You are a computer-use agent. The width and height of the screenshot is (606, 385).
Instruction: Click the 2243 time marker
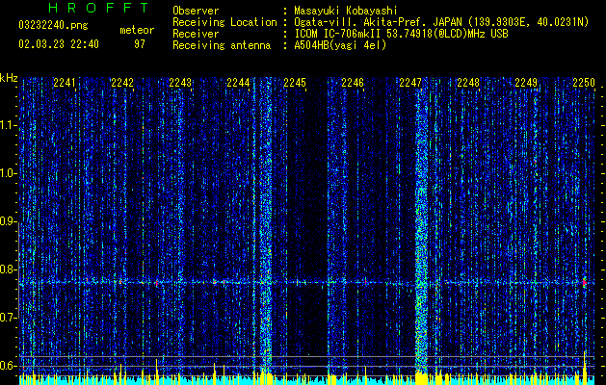point(180,83)
